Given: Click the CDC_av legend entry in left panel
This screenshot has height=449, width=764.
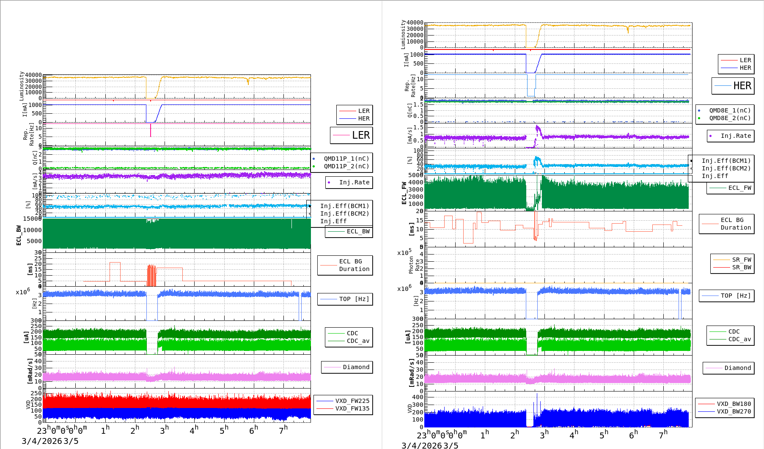Looking at the screenshot, I should point(358,341).
